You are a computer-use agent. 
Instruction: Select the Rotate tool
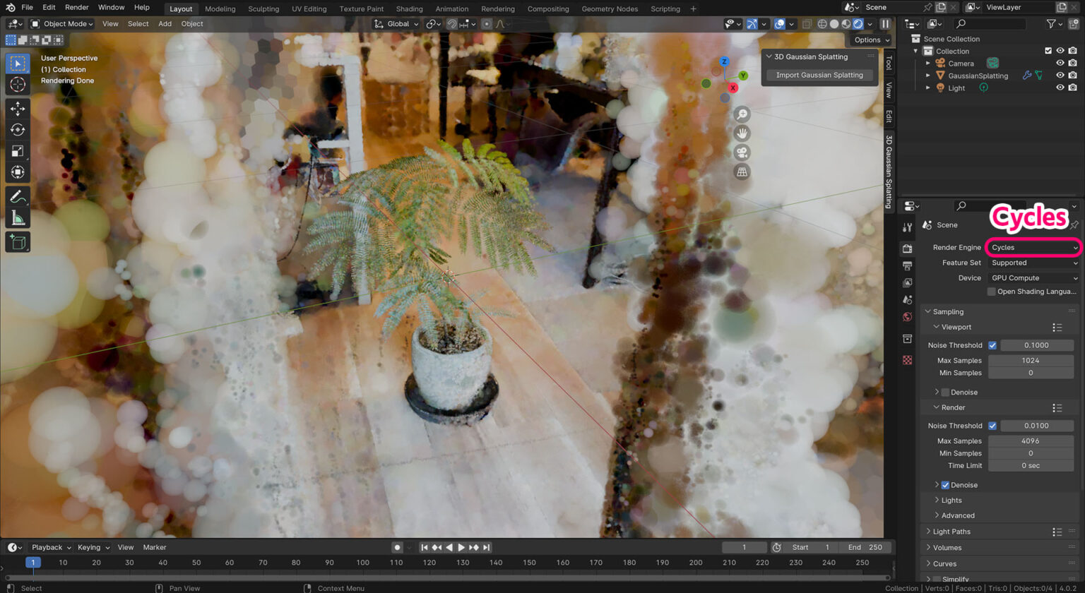pyautogui.click(x=18, y=130)
